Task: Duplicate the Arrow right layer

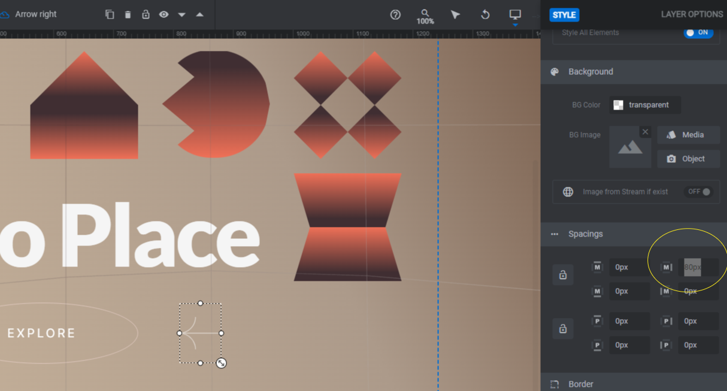Action: (110, 14)
